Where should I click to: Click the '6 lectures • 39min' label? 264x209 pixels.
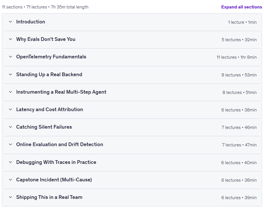tap(239, 198)
